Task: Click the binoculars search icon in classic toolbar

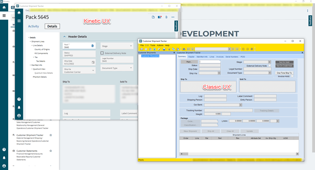Action: click(x=184, y=49)
